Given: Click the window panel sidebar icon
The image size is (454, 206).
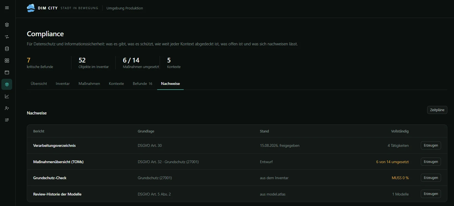Looking at the screenshot, I should click(x=7, y=72).
